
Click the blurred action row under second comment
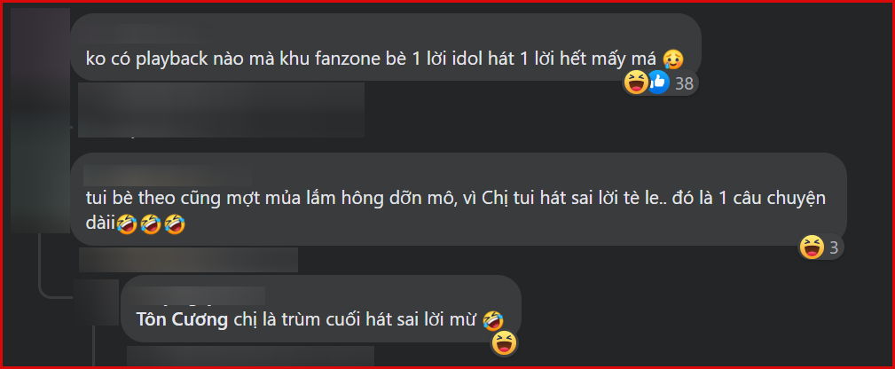pos(188,260)
